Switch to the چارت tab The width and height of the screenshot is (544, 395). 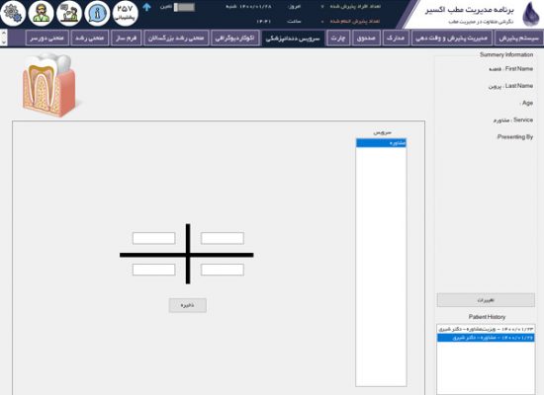[338, 38]
